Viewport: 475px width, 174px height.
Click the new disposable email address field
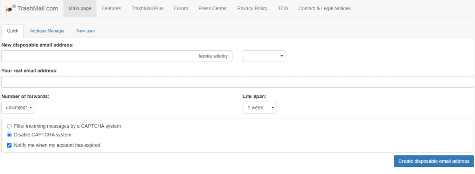[x=117, y=56]
